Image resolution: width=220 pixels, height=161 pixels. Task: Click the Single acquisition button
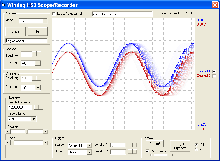coord(15,31)
